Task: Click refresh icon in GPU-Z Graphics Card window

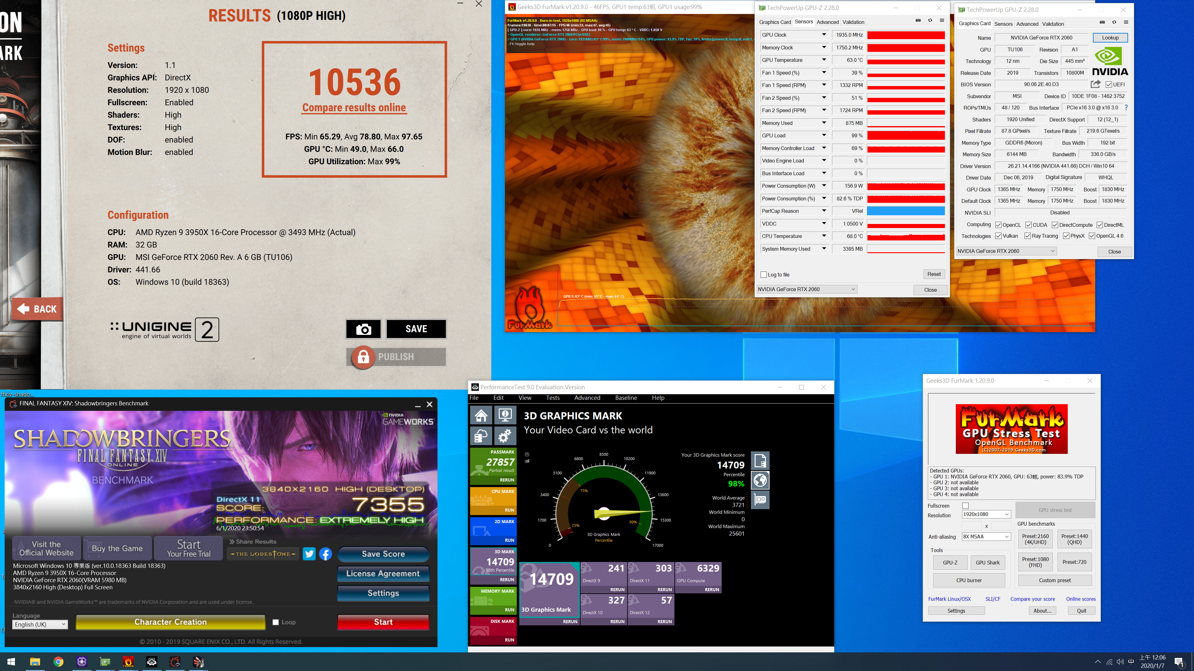Action: [x=1114, y=22]
